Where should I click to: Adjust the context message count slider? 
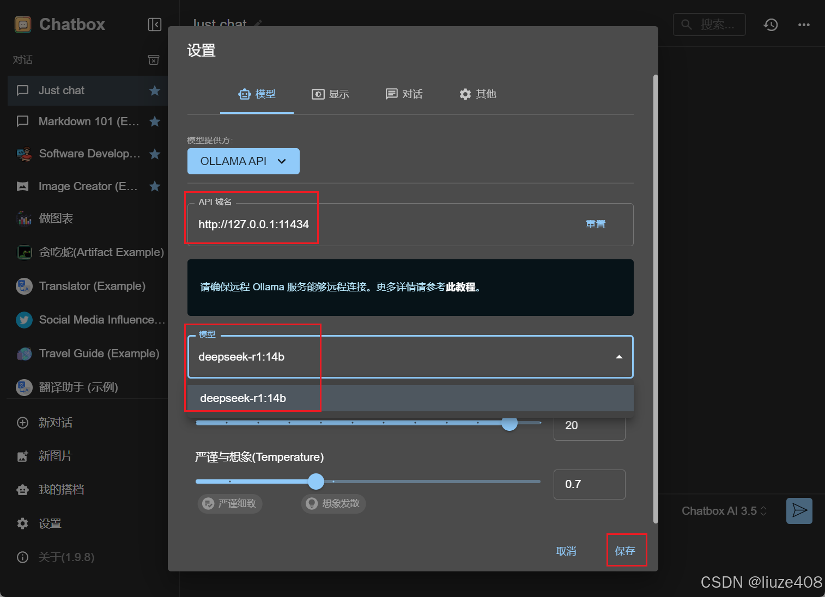(509, 423)
